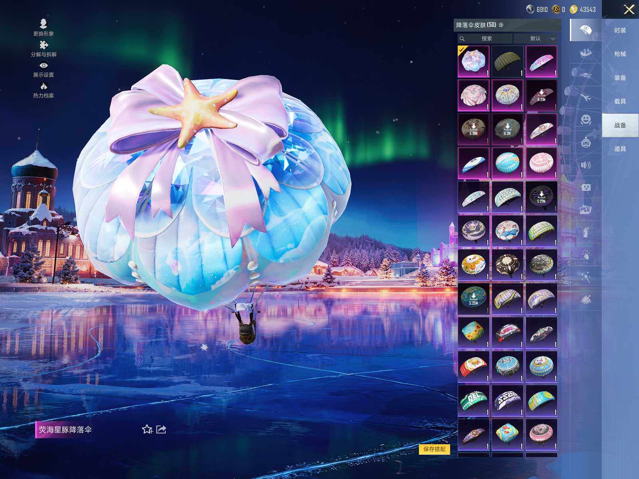Switch to the 道具 tab
Image resolution: width=639 pixels, height=479 pixels.
[x=620, y=149]
